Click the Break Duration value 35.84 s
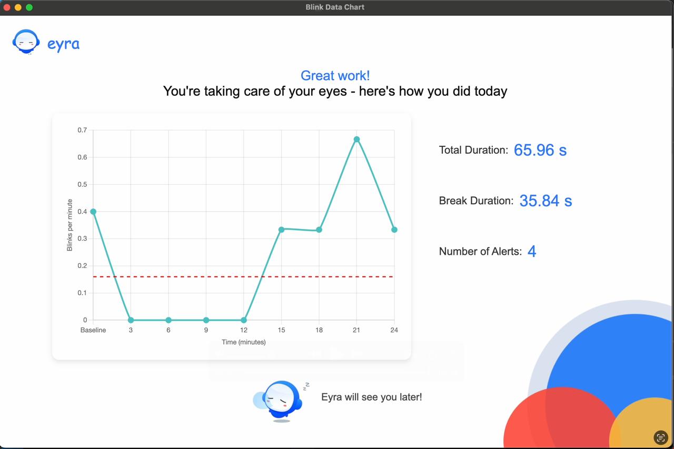Viewport: 674px width, 449px height. (546, 201)
